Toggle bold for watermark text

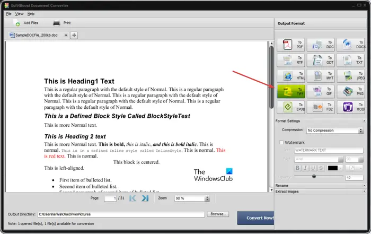(x=297, y=168)
